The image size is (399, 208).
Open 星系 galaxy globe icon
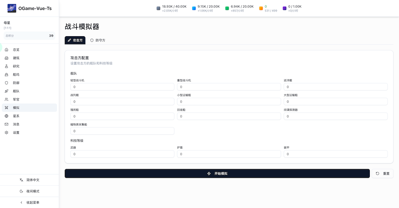pos(6,116)
